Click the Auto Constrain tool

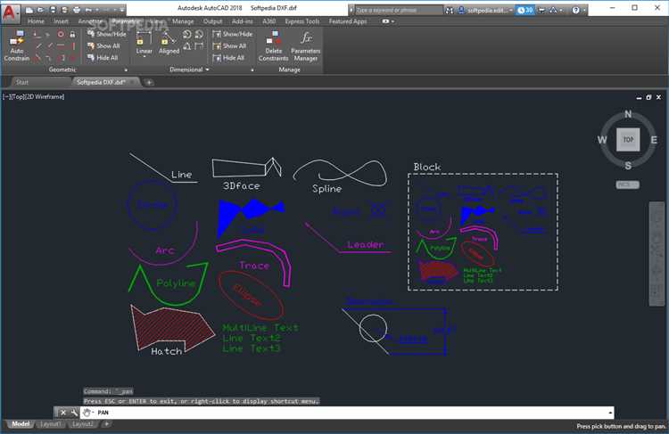[x=17, y=45]
